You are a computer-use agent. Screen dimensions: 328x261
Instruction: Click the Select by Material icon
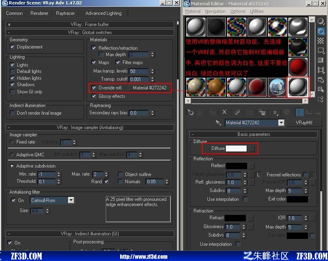[x=320, y=89]
